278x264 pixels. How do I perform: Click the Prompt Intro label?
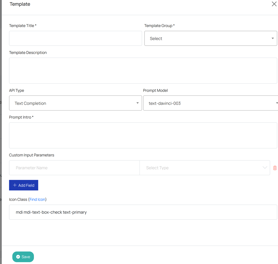coord(21,117)
